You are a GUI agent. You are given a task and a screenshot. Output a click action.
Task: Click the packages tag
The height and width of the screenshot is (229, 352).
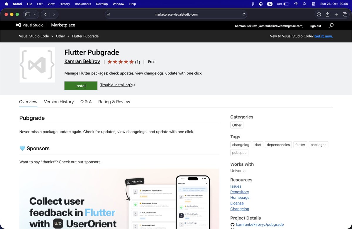318,145
